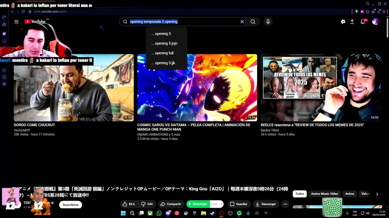The width and height of the screenshot is (389, 218).
Task: Open the 1080 quality dropdown
Action: coord(217,204)
